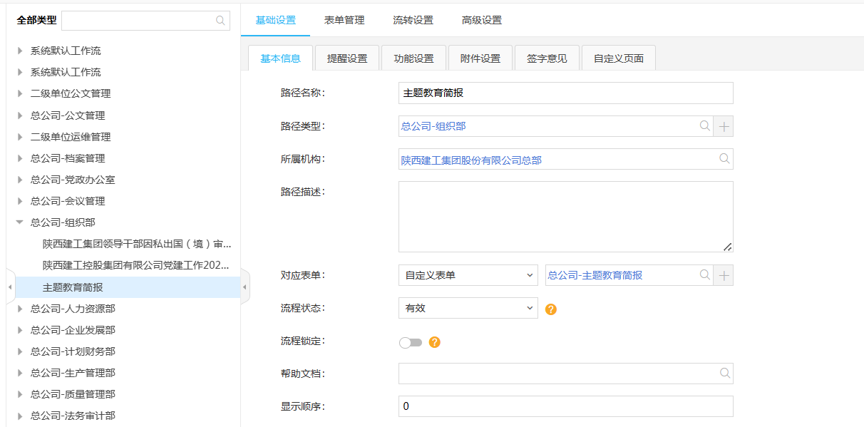Click the 显示顺序 input field
Screen dimensions: 864x427
(565, 406)
